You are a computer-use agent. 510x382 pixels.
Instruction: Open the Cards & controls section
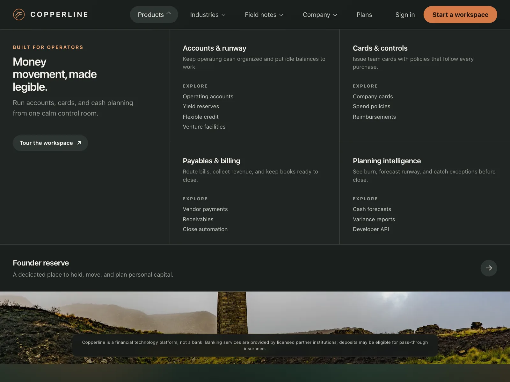tap(380, 48)
